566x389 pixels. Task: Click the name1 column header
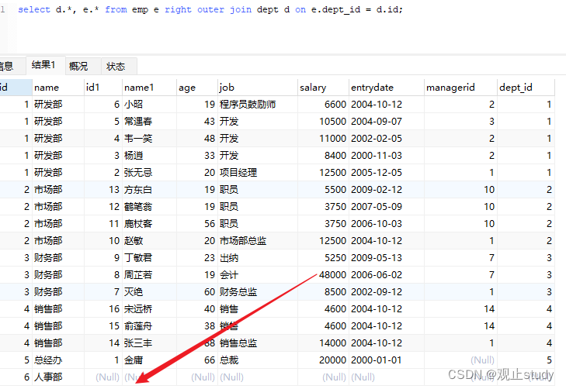[x=149, y=87]
